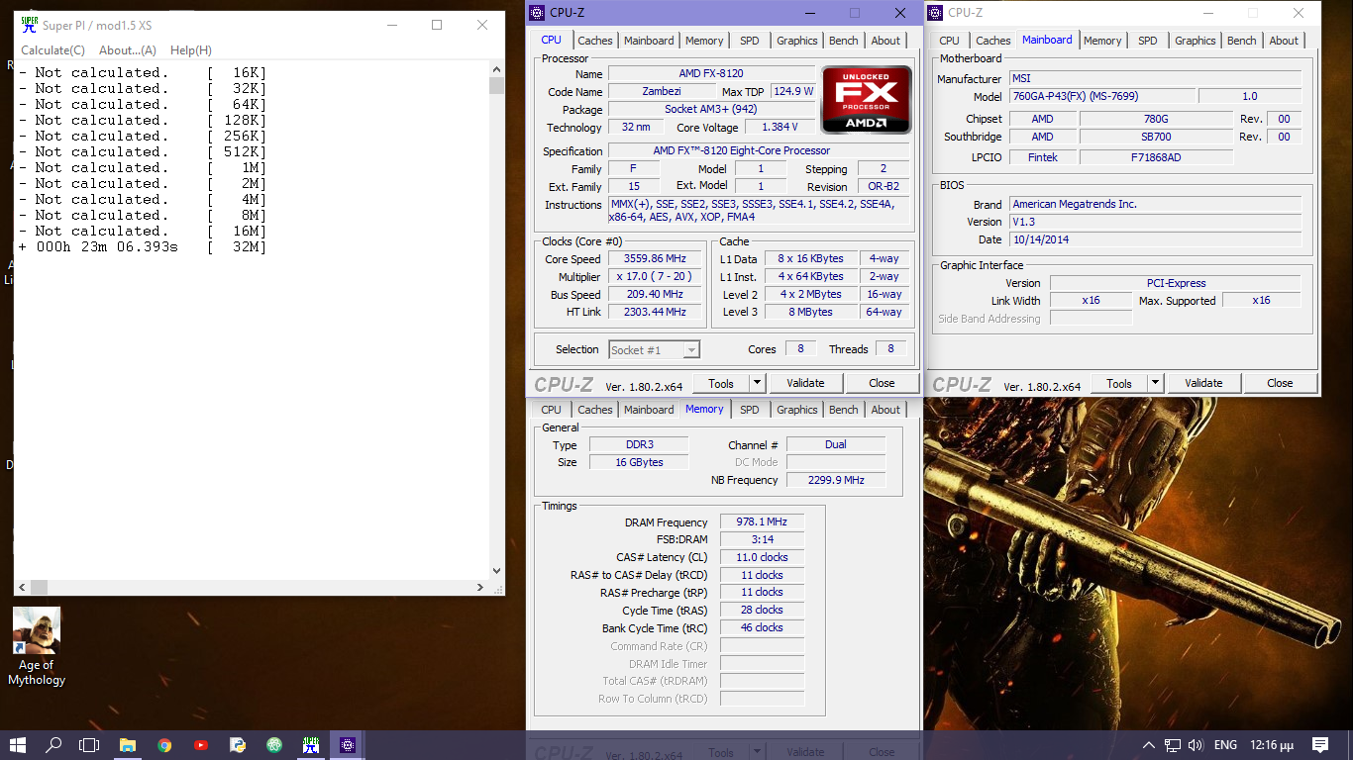Viewport: 1353px width, 760px height.
Task: Click Tools button in the CPU window
Action: click(x=721, y=383)
